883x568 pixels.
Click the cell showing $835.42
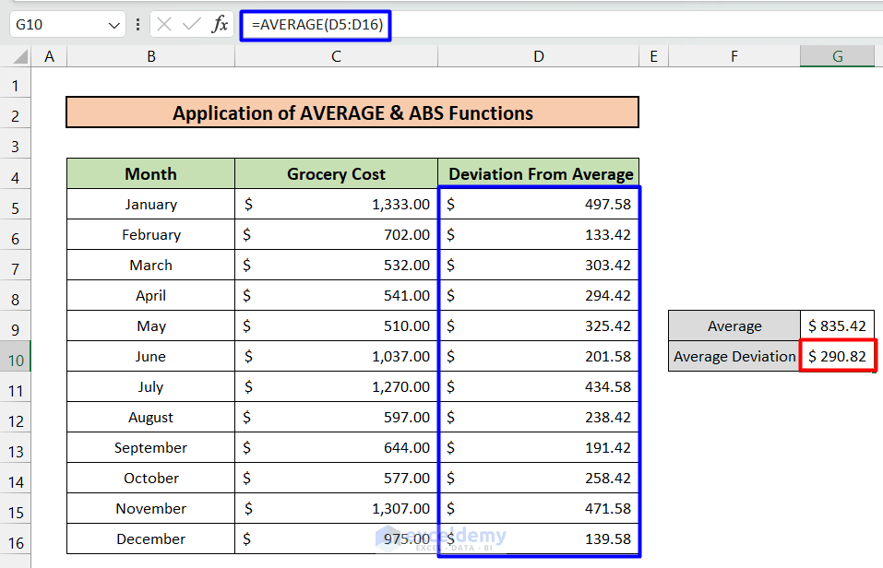837,325
